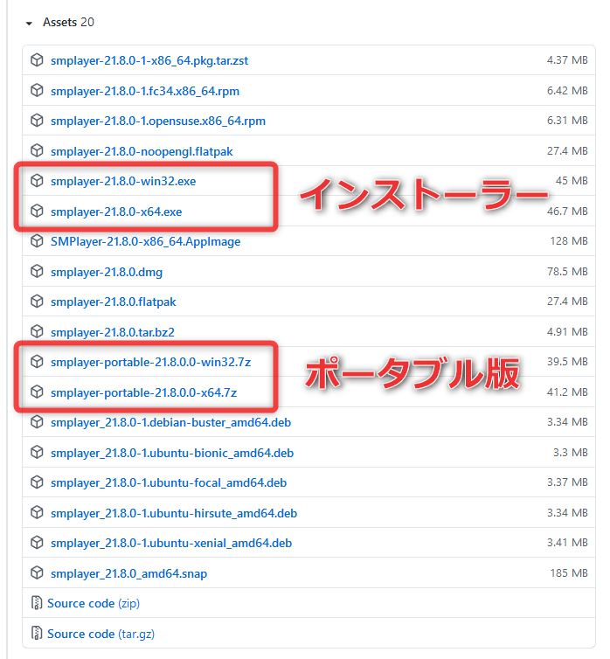610x659 pixels.
Task: Click package icon beside portable win32.7z
Action: [37, 362]
